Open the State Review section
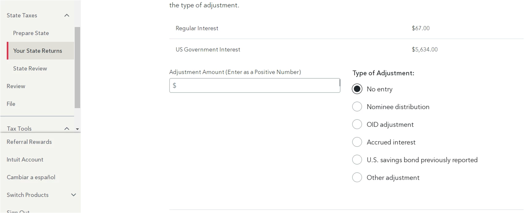This screenshot has width=530, height=213. [x=30, y=69]
